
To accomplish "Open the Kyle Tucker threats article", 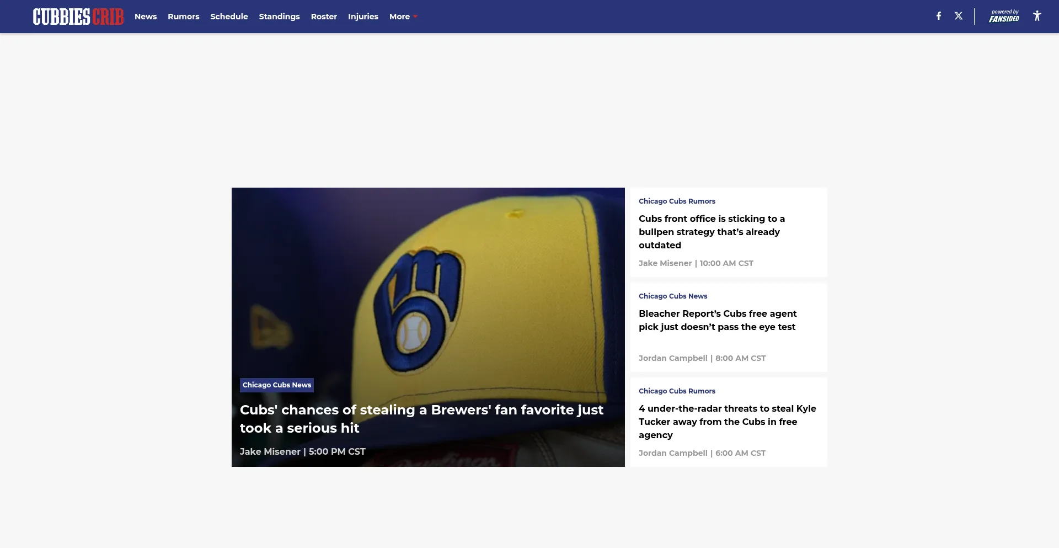I will (727, 422).
